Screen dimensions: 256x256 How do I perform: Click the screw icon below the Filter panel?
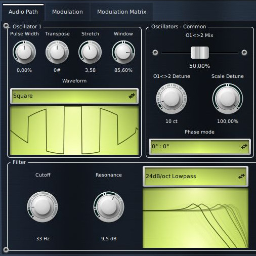(x=6, y=249)
